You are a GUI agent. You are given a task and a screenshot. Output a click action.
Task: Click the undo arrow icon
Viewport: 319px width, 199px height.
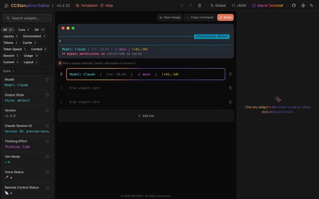(x=182, y=6)
